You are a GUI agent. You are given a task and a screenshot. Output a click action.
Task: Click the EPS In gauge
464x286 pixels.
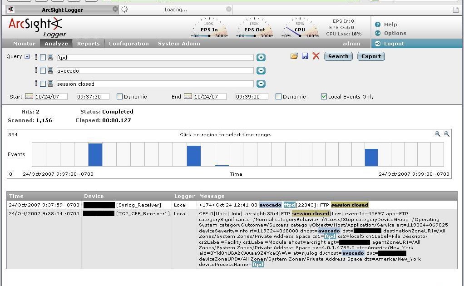[209, 29]
